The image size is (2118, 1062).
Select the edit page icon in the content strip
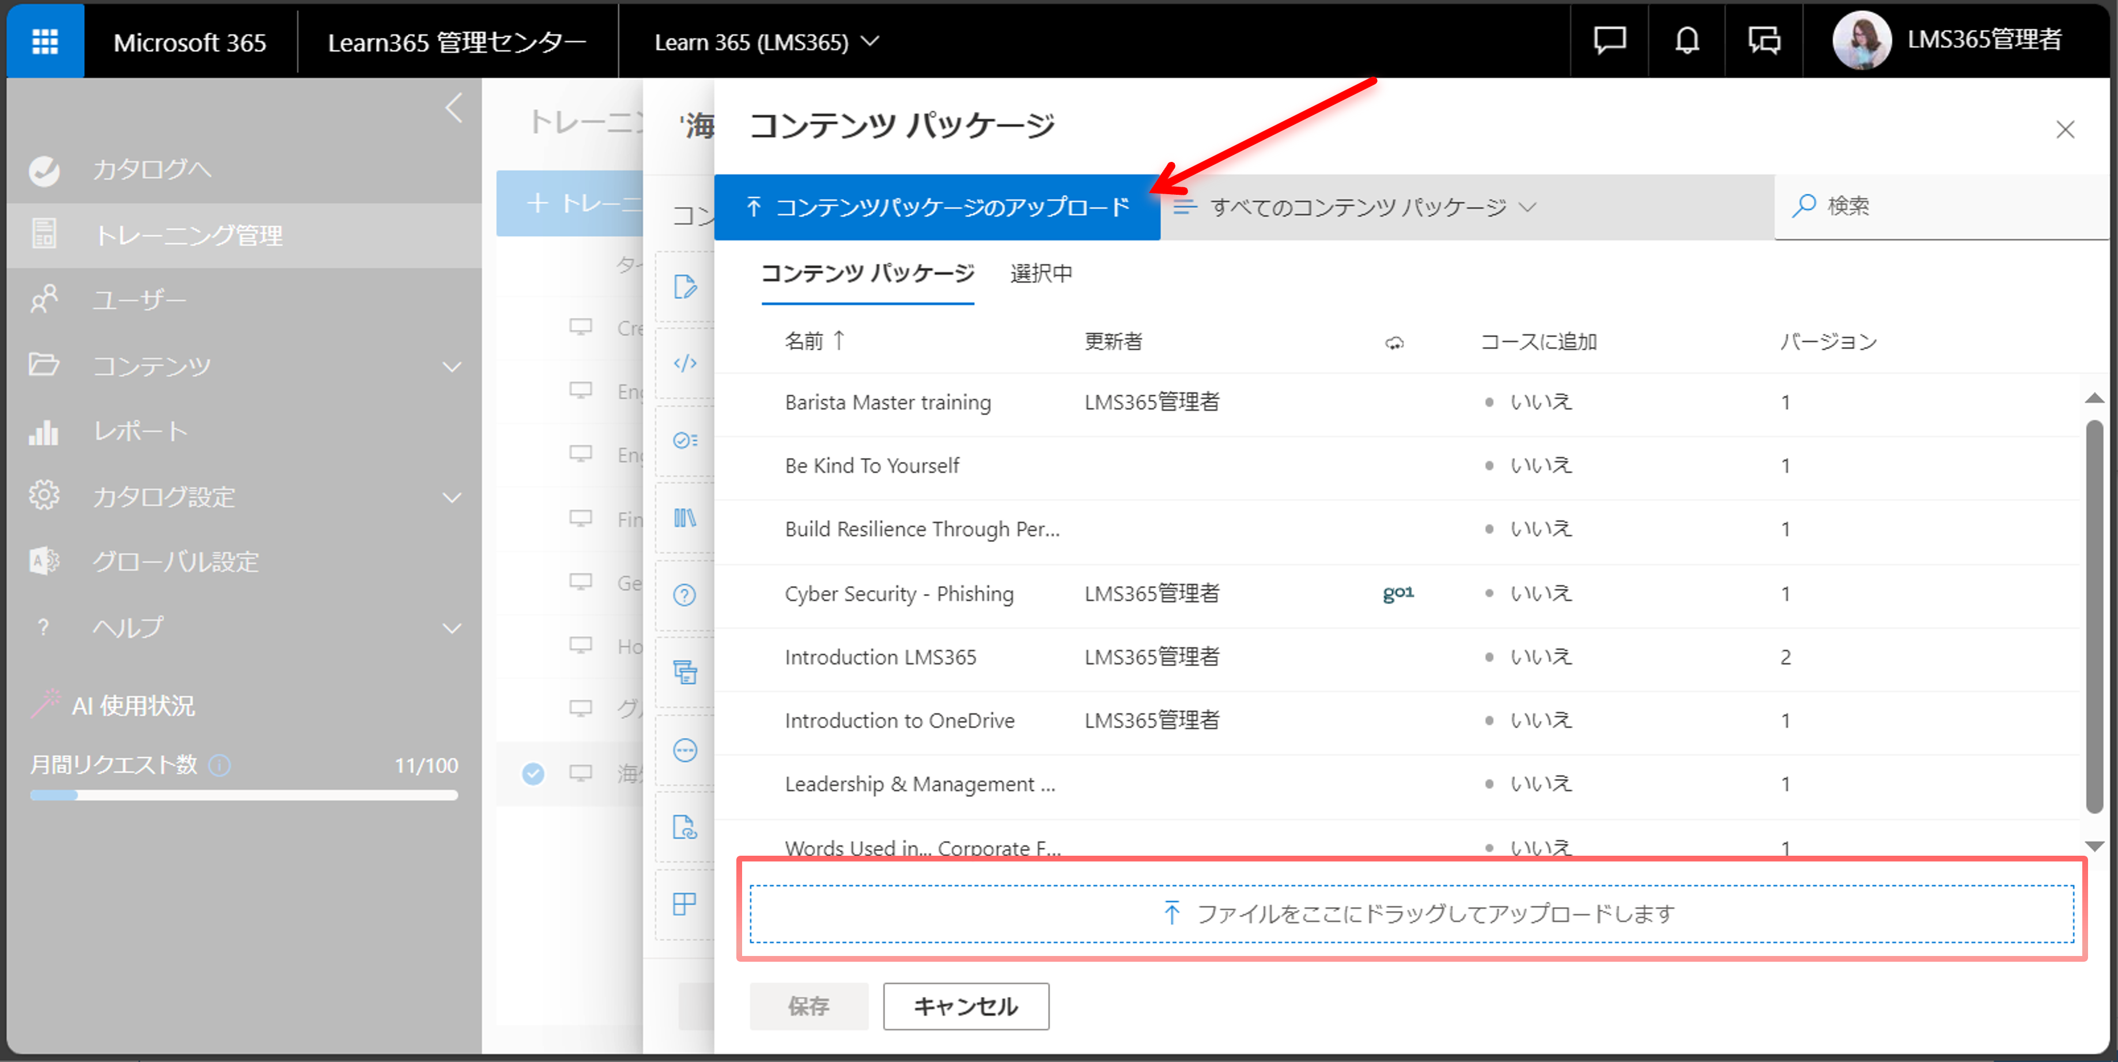pos(685,287)
